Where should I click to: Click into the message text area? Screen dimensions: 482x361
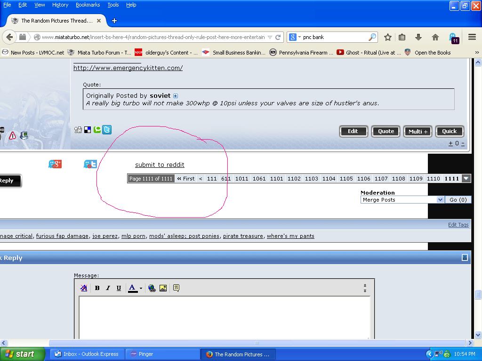[225, 318]
